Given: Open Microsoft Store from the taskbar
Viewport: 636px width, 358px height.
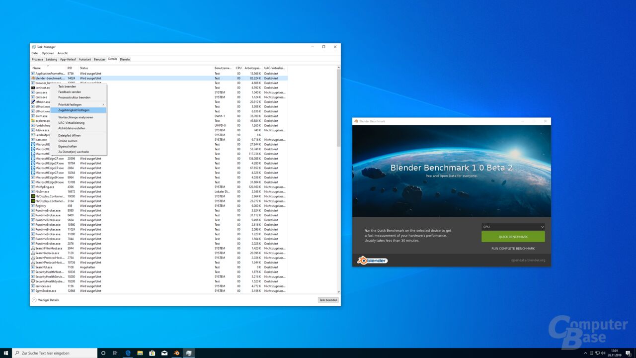Looking at the screenshot, I should 152,353.
